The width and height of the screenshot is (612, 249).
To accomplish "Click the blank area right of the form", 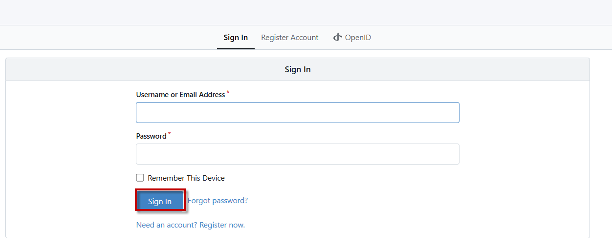I will pos(523,156).
